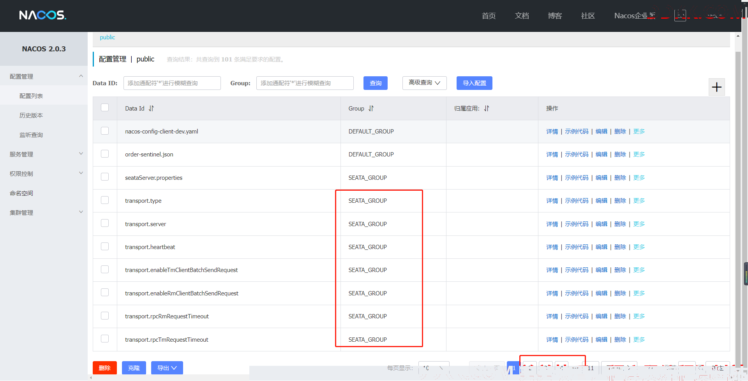Viewport: 748px width, 381px height.
Task: Check the select-all checkbox in header
Action: coord(105,108)
